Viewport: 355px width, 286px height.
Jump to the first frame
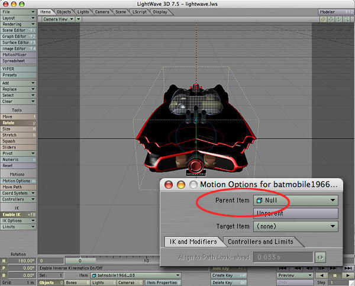(x=283, y=268)
